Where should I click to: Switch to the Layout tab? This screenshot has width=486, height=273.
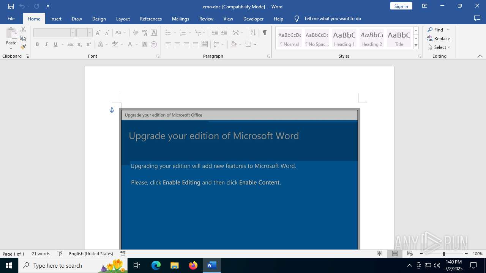[123, 19]
